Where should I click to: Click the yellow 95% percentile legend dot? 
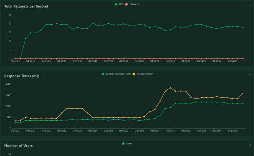(134, 74)
